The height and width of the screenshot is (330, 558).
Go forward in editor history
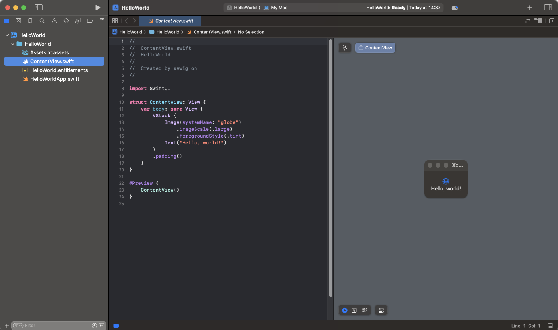click(x=134, y=21)
